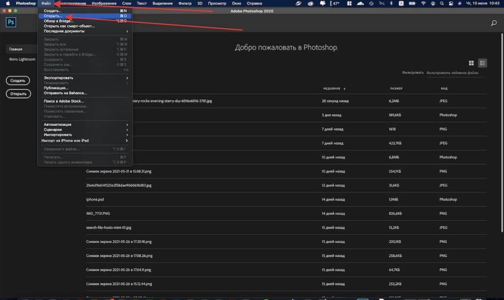Open the search magnifier in Photoshop's header
This screenshot has height=300, width=504.
494,23
